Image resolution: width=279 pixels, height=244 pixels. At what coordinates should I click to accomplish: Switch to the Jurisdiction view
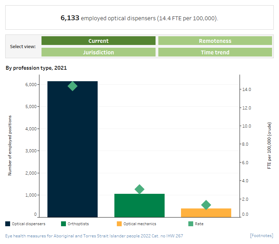pyautogui.click(x=98, y=52)
